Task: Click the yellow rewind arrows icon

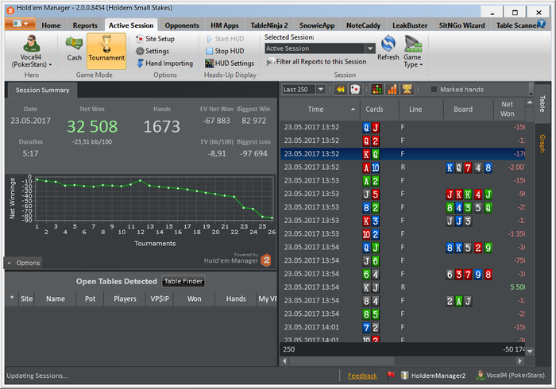Action: coord(341,89)
